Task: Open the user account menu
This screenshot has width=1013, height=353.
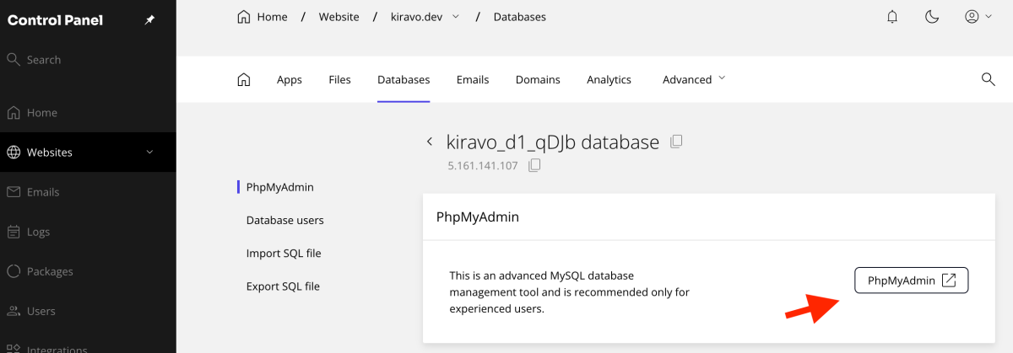Action: pyautogui.click(x=978, y=17)
